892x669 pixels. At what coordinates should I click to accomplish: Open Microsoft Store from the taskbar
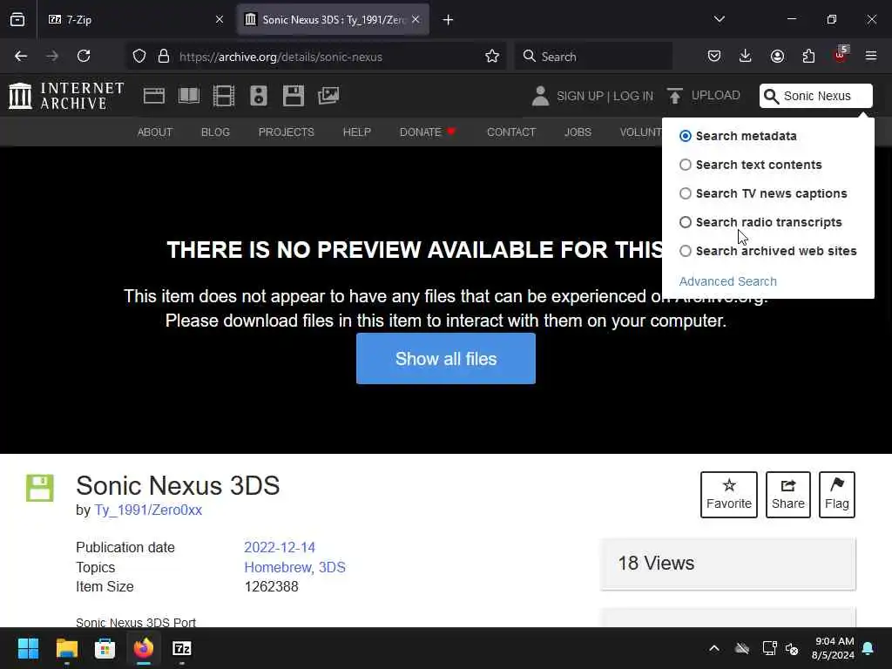(105, 648)
